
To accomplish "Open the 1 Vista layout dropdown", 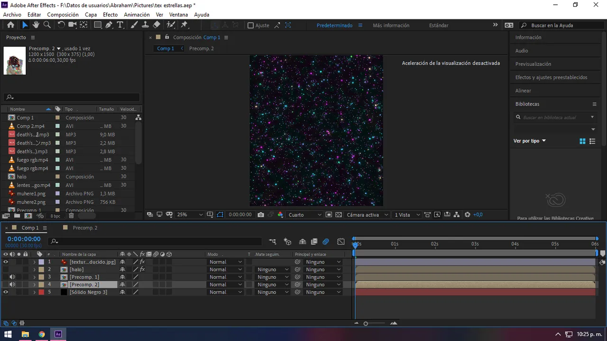I will point(407,215).
